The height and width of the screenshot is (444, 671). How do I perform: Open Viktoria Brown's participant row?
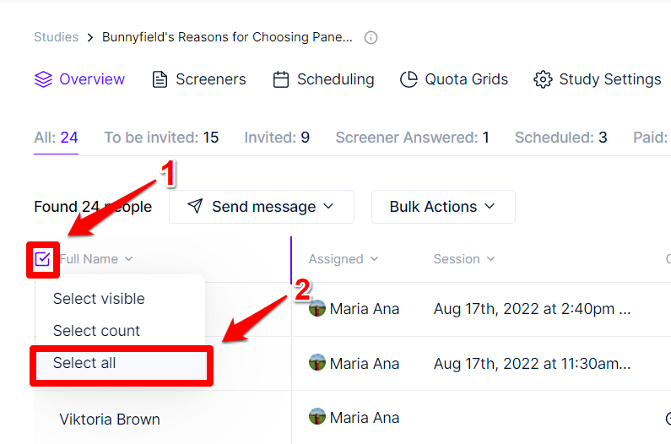[110, 420]
